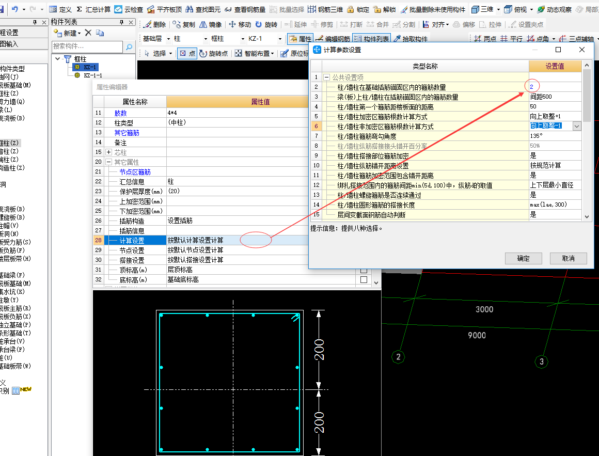Screen dimensions: 599x456
Task: Click the X delete icon in 构件列表
Action: (x=88, y=33)
